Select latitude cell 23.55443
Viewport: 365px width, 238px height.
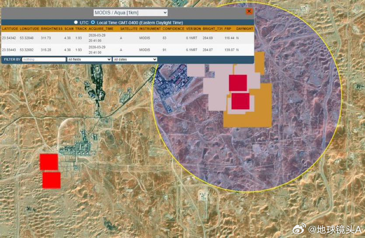tap(9, 50)
